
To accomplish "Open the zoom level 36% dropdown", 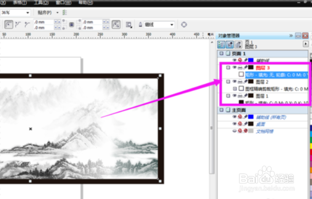I will click(x=28, y=13).
